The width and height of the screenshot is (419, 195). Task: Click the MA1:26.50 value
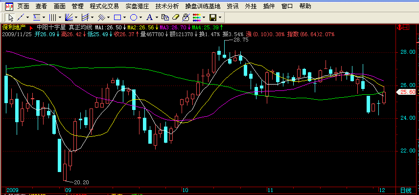(109, 27)
